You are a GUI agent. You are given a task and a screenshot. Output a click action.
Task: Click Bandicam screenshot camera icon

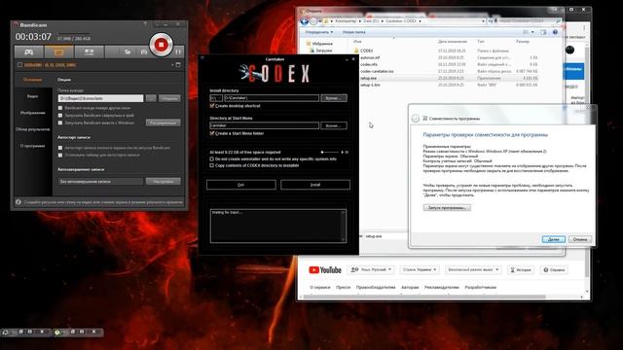(144, 52)
